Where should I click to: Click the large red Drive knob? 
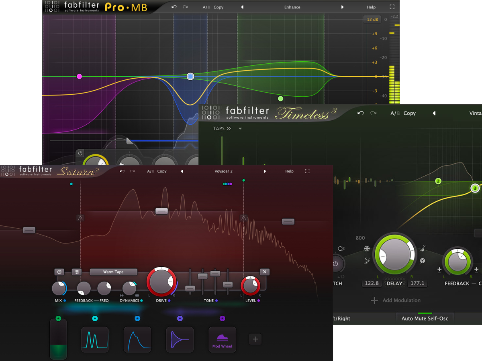pos(161,281)
